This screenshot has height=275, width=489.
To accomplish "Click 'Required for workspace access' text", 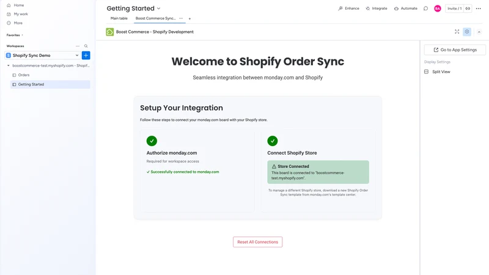I will (x=173, y=161).
